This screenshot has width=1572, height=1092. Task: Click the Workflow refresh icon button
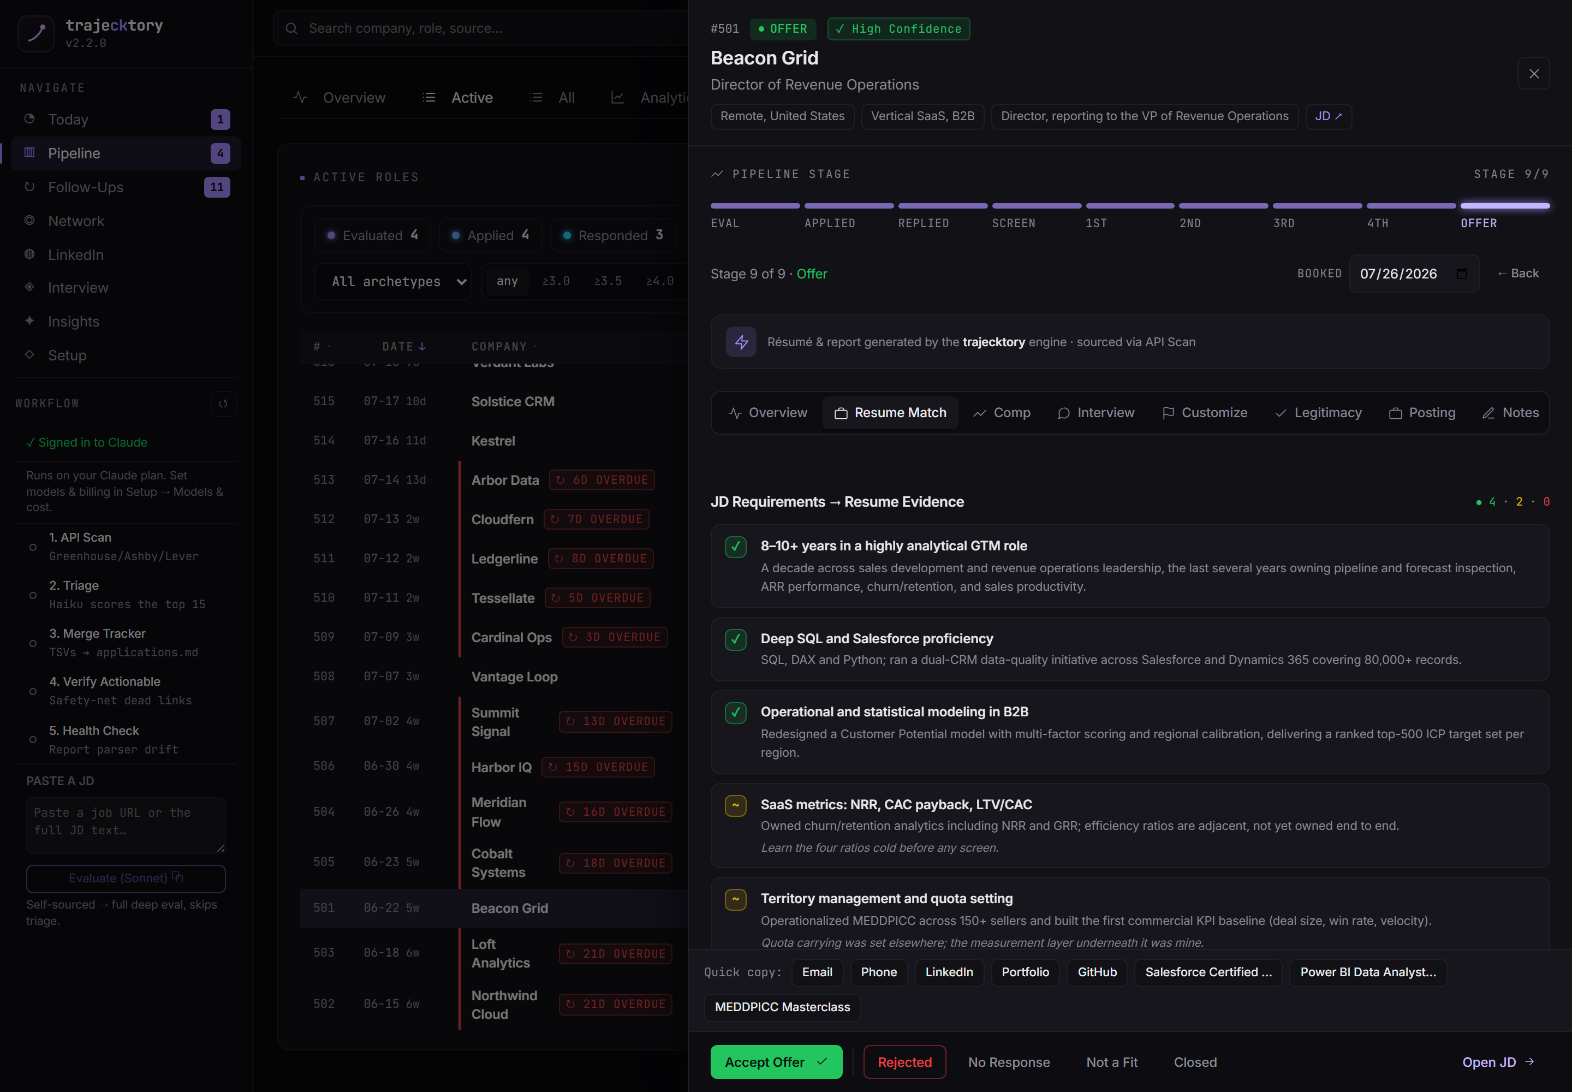[223, 403]
